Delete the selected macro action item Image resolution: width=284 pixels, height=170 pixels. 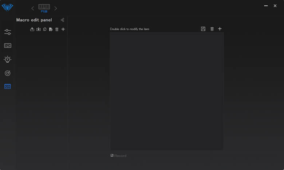click(212, 29)
